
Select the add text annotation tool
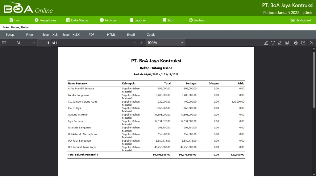click(x=273, y=43)
